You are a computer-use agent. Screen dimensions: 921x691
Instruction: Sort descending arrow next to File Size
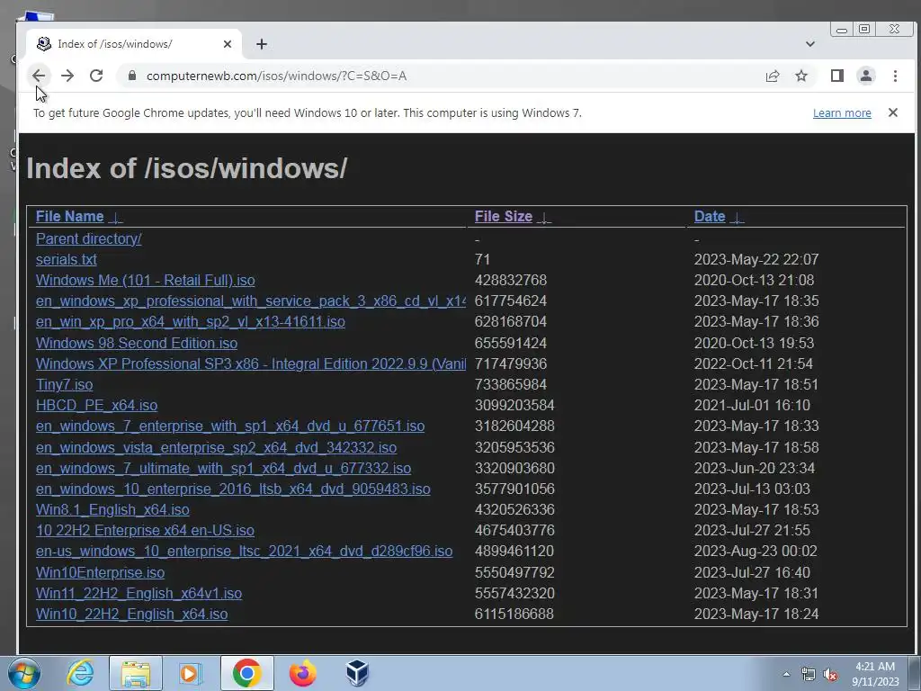544,218
